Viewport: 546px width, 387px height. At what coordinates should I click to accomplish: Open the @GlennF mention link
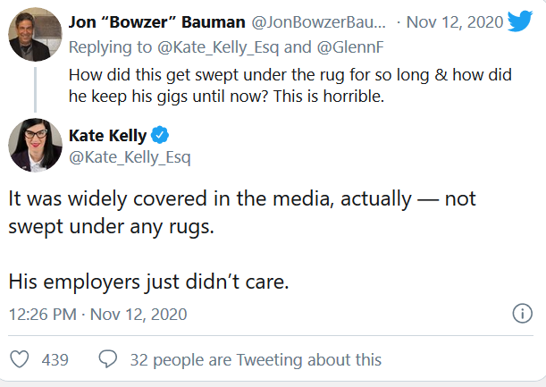[350, 47]
